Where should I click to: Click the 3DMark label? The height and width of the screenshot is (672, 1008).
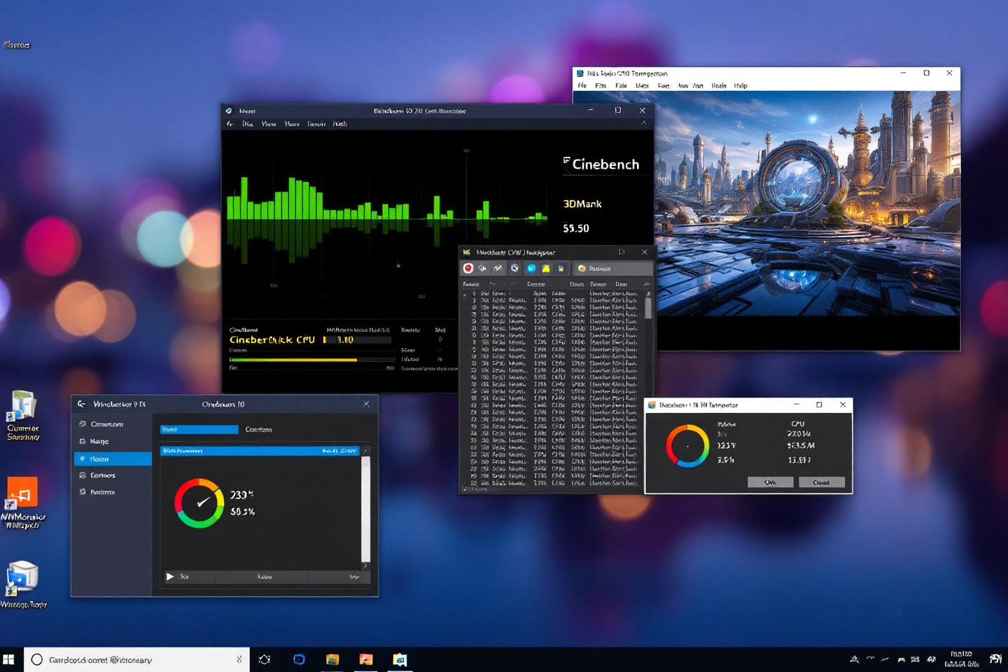582,204
